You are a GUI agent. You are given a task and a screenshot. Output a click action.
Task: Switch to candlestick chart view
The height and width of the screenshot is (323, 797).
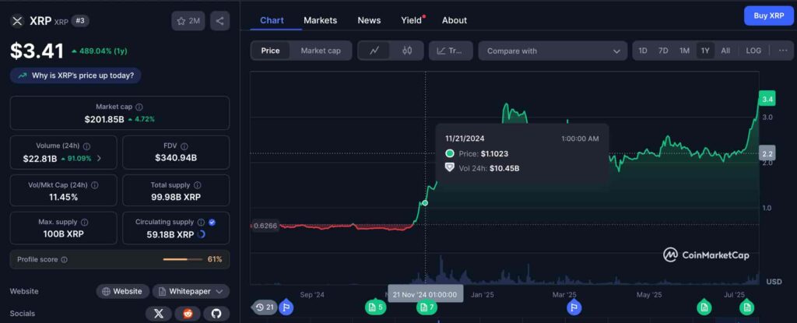click(x=406, y=51)
